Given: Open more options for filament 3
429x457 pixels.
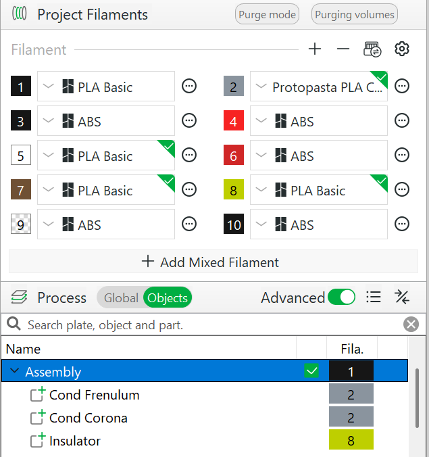Looking at the screenshot, I should point(189,120).
